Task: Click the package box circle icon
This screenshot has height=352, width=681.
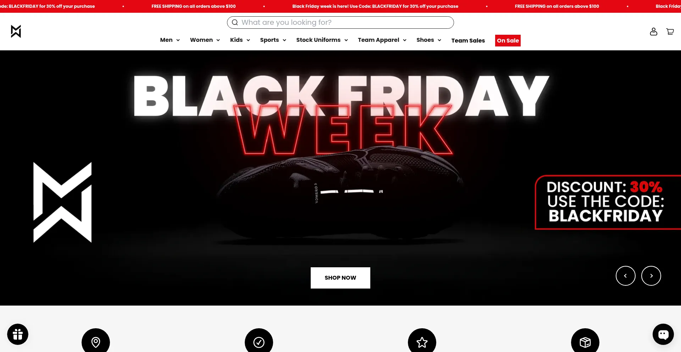Action: coord(585,342)
